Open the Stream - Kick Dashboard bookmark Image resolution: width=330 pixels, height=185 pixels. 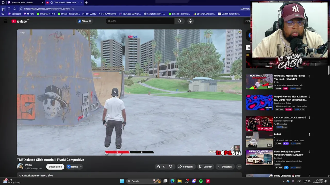[69, 14]
